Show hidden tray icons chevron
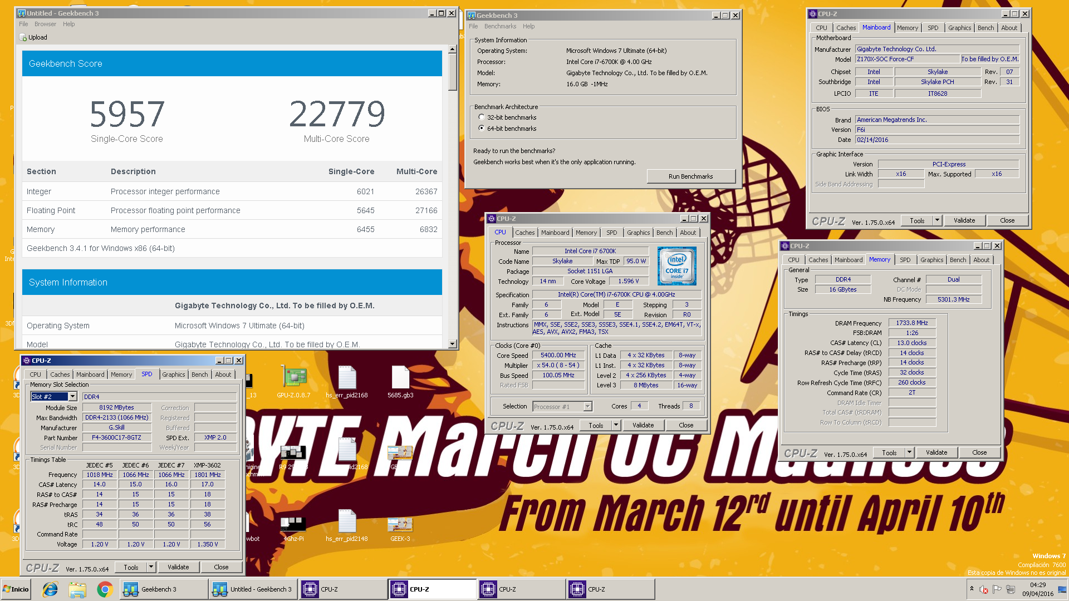Viewport: 1069px width, 601px height. point(972,589)
